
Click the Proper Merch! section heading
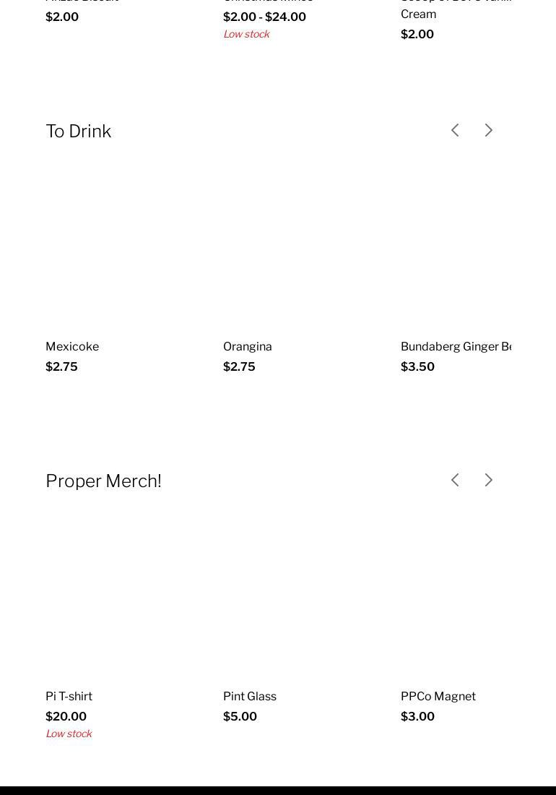103,481
